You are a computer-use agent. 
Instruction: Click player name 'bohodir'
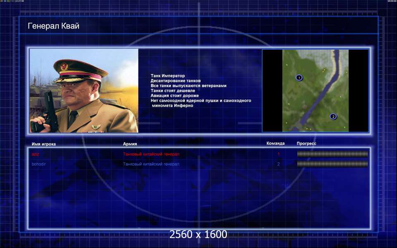pos(39,164)
